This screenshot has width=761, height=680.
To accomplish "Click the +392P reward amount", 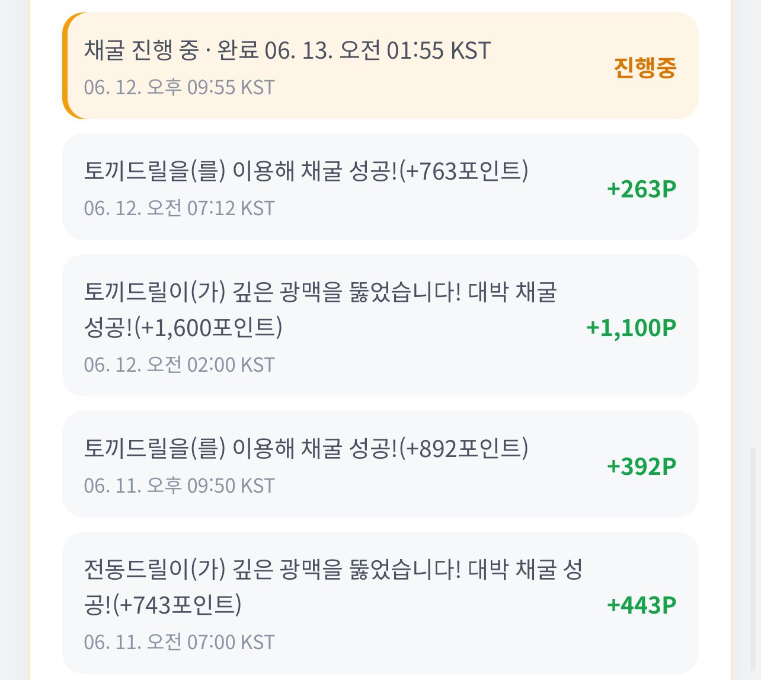I will pyautogui.click(x=641, y=467).
